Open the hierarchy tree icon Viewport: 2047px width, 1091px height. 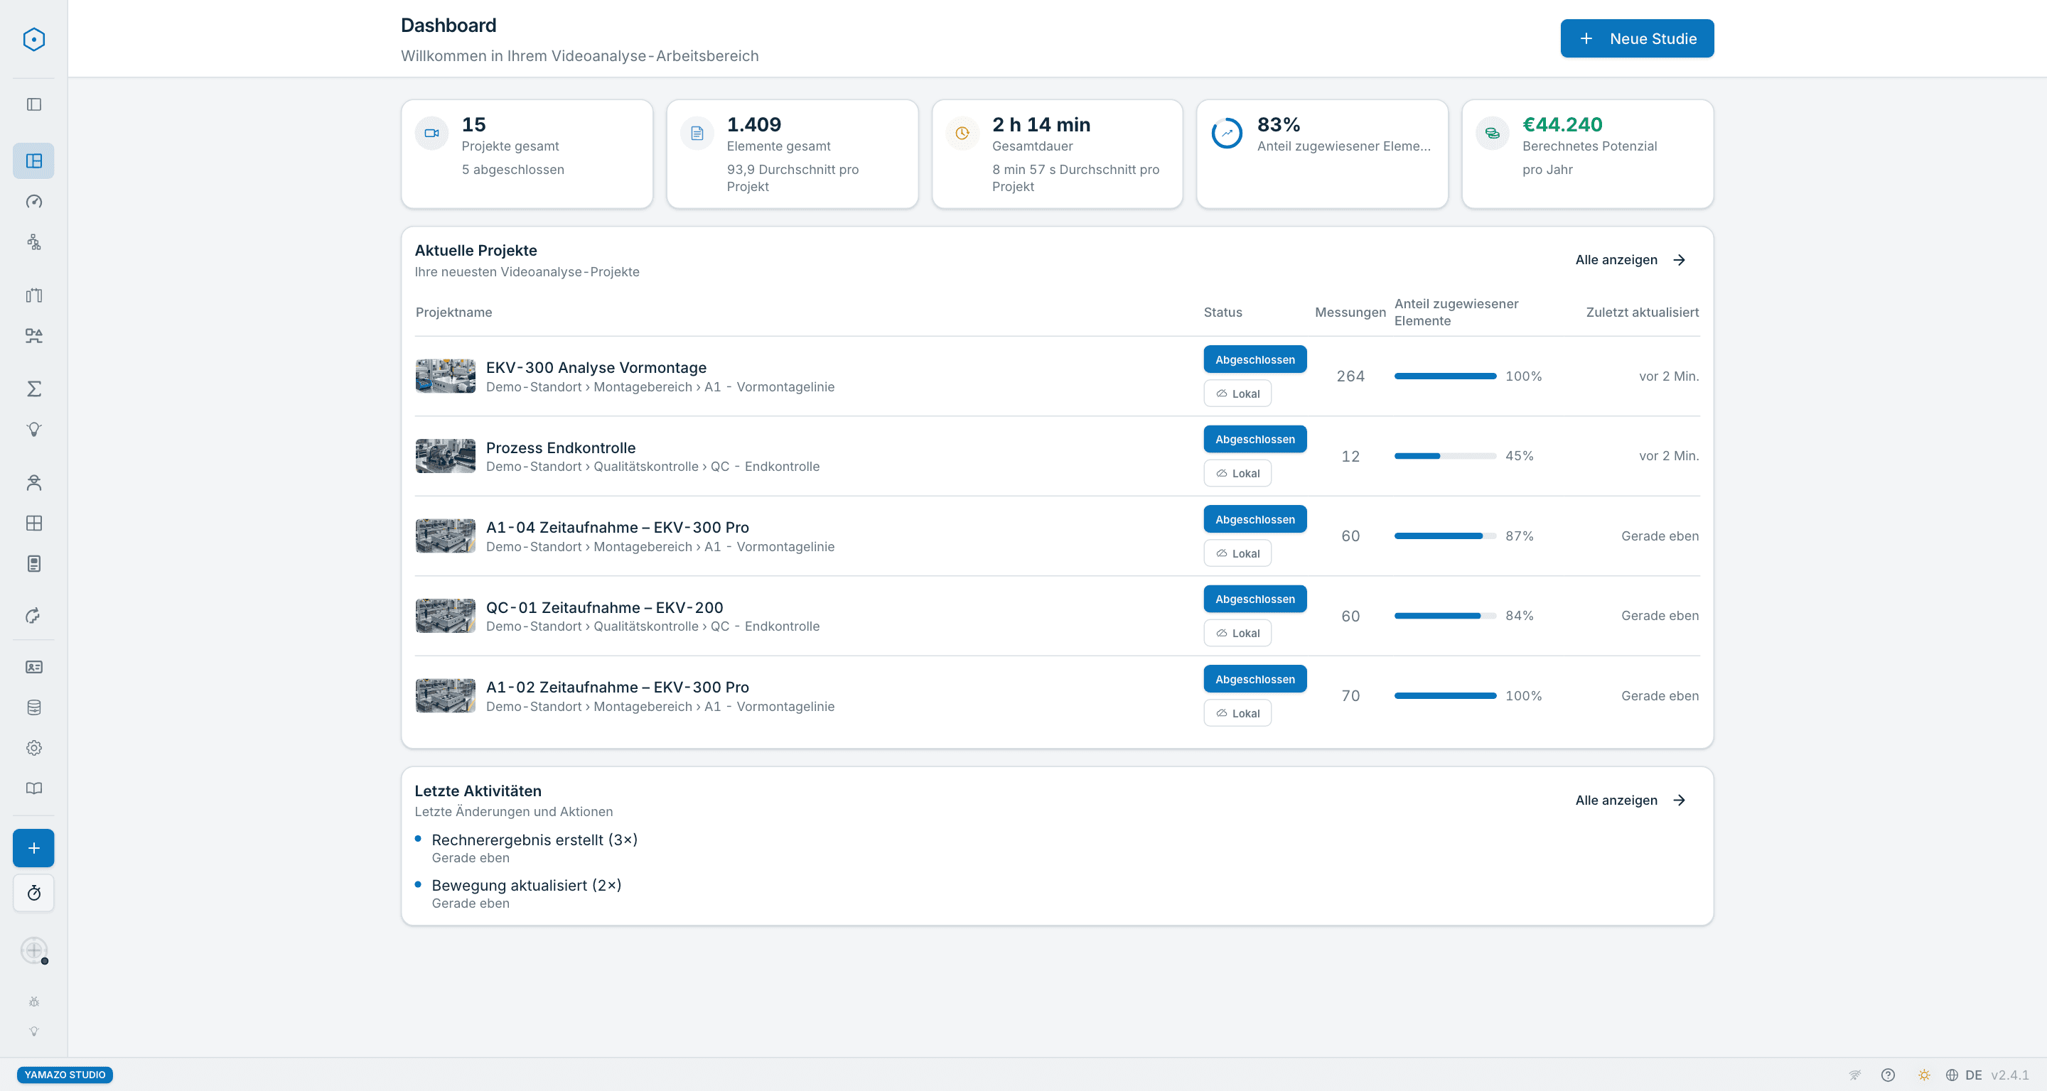[x=33, y=242]
